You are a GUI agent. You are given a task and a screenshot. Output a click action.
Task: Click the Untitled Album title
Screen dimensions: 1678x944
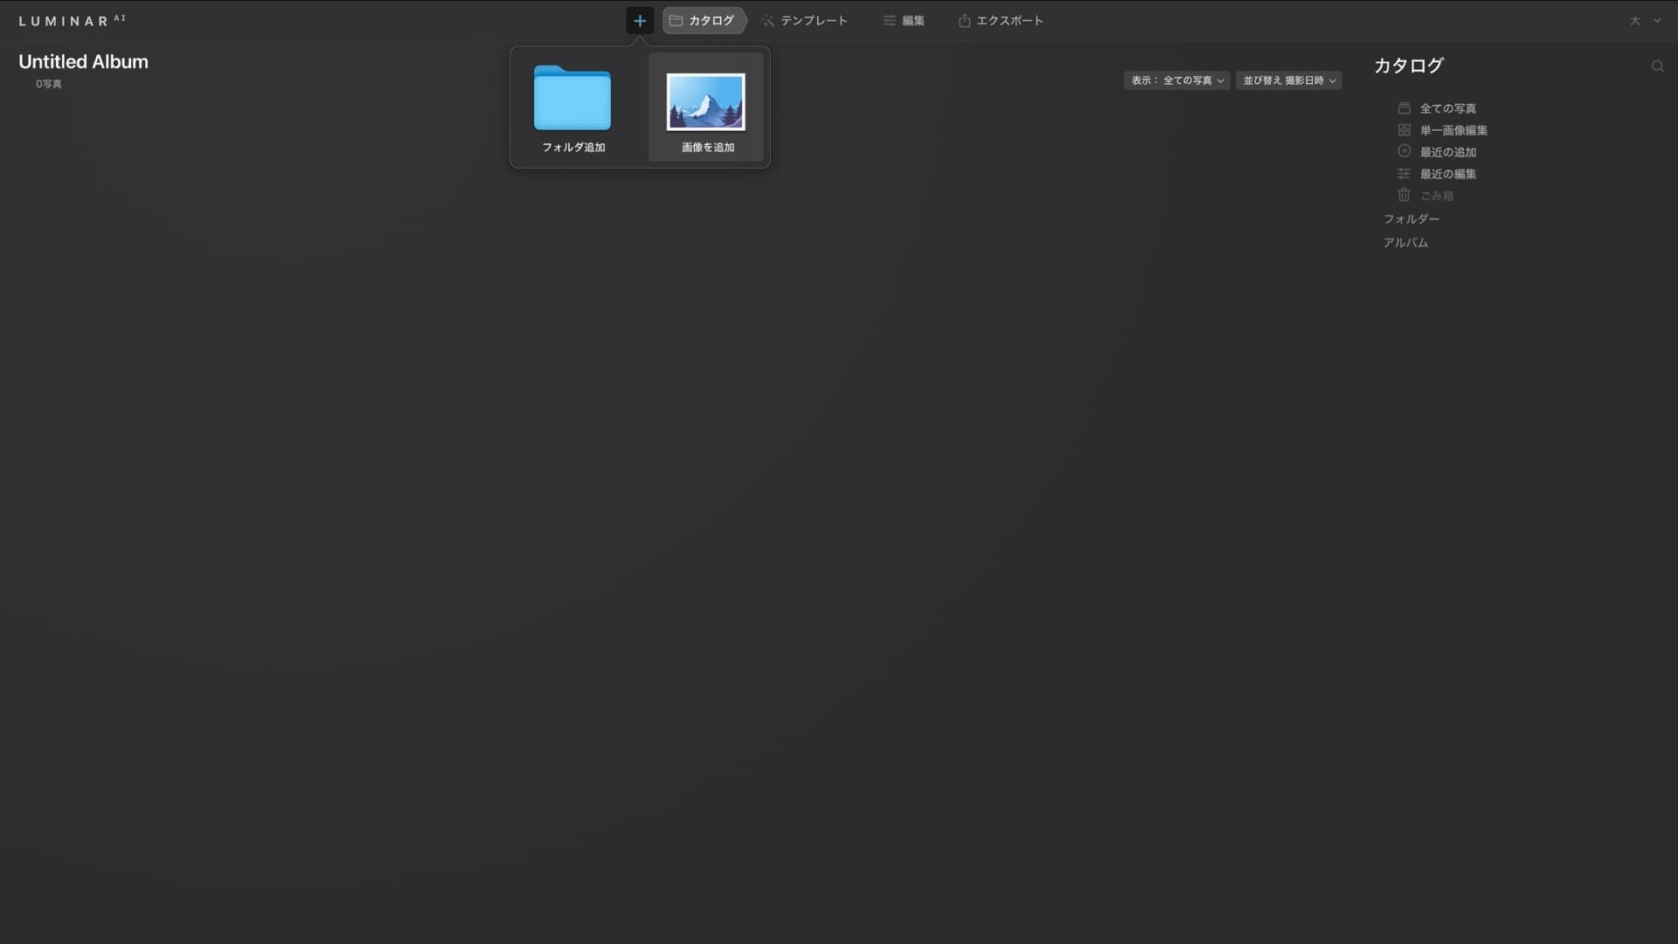pyautogui.click(x=84, y=62)
